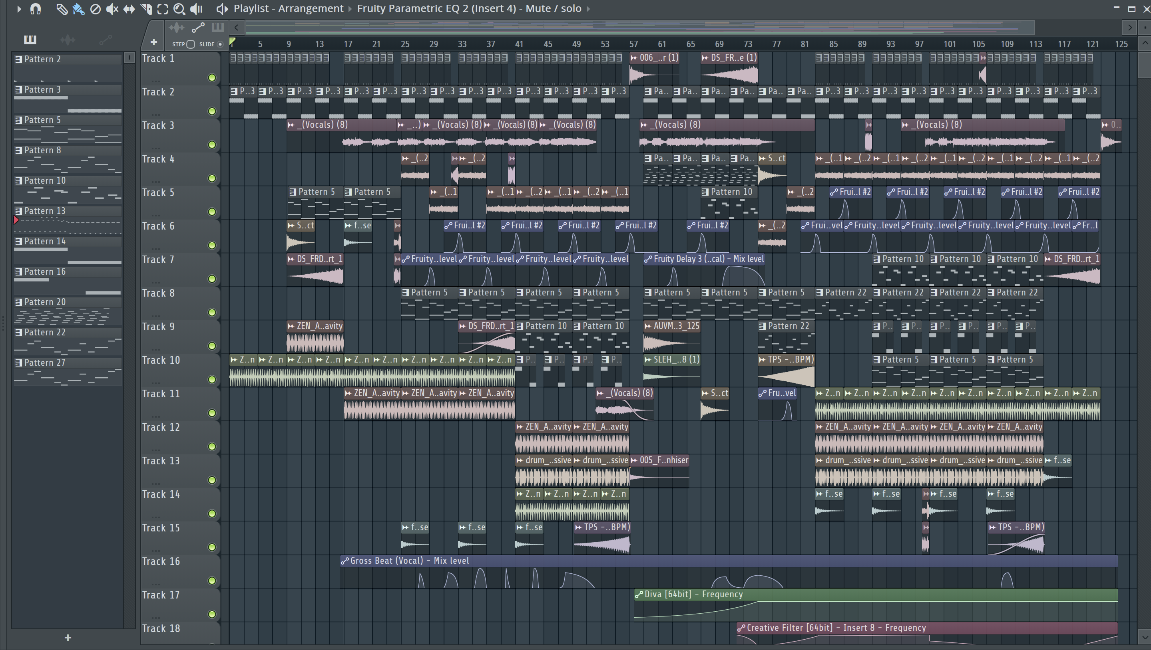
Task: Expand the arrow after Mute / solo
Action: coord(588,8)
